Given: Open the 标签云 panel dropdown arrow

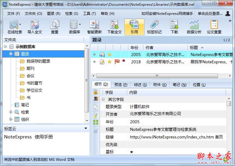Looking at the screenshot, I should tap(86, 128).
